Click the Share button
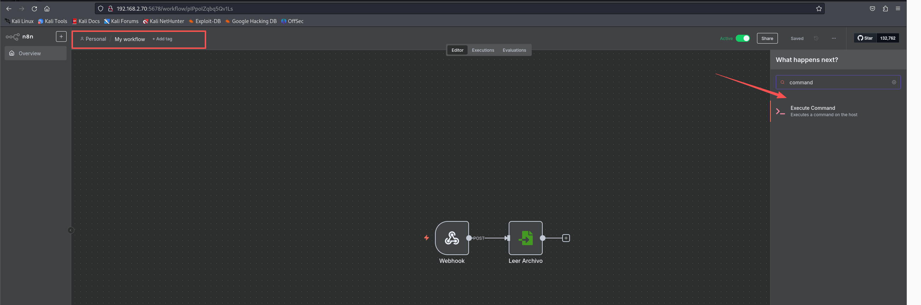 coord(767,38)
